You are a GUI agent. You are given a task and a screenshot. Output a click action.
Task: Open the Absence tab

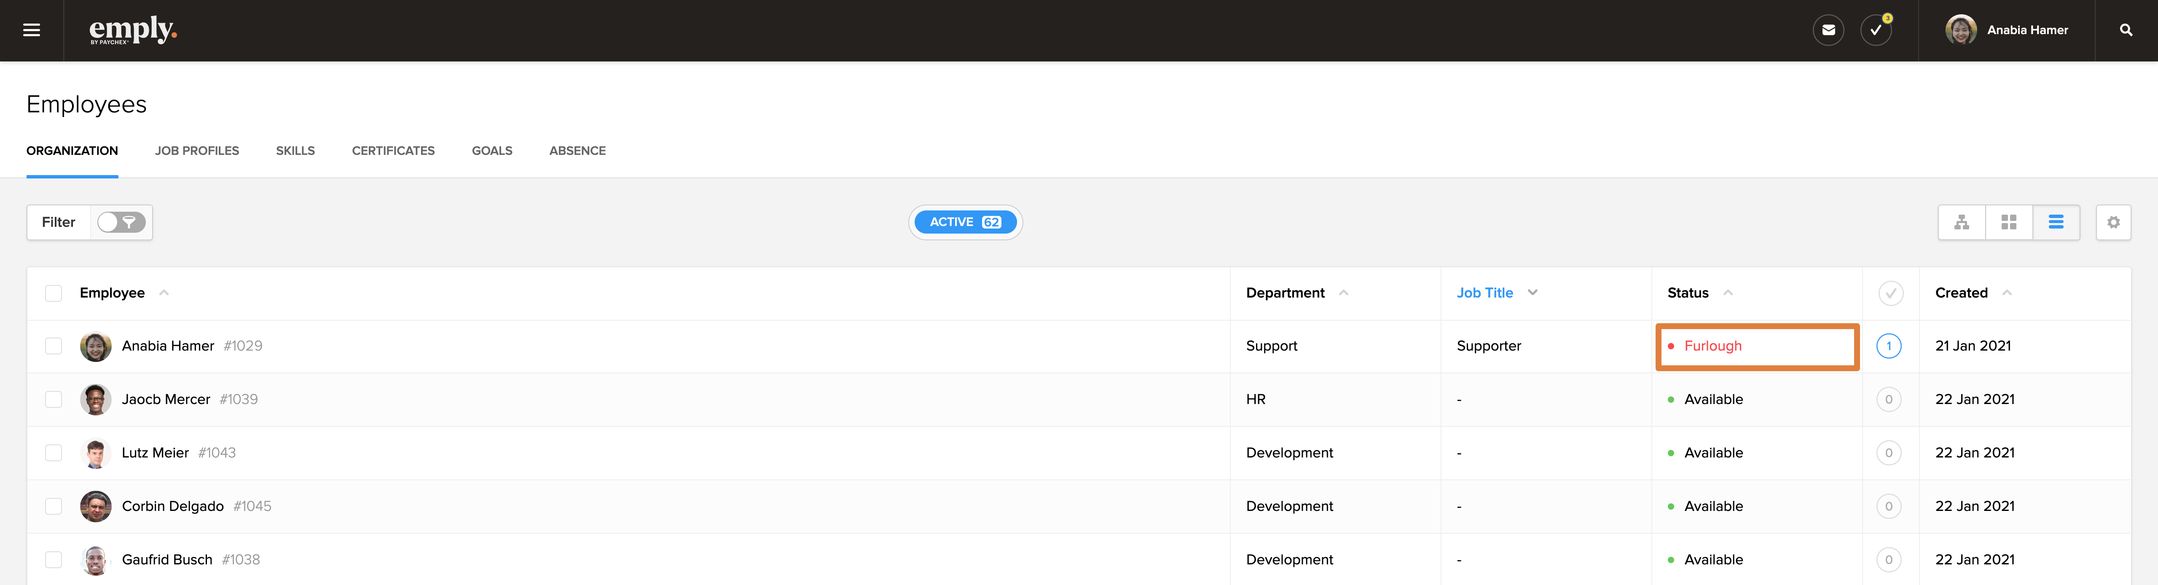pyautogui.click(x=577, y=151)
